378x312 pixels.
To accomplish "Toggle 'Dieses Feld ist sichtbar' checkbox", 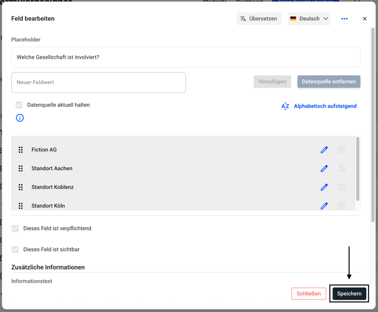I will tap(15, 249).
